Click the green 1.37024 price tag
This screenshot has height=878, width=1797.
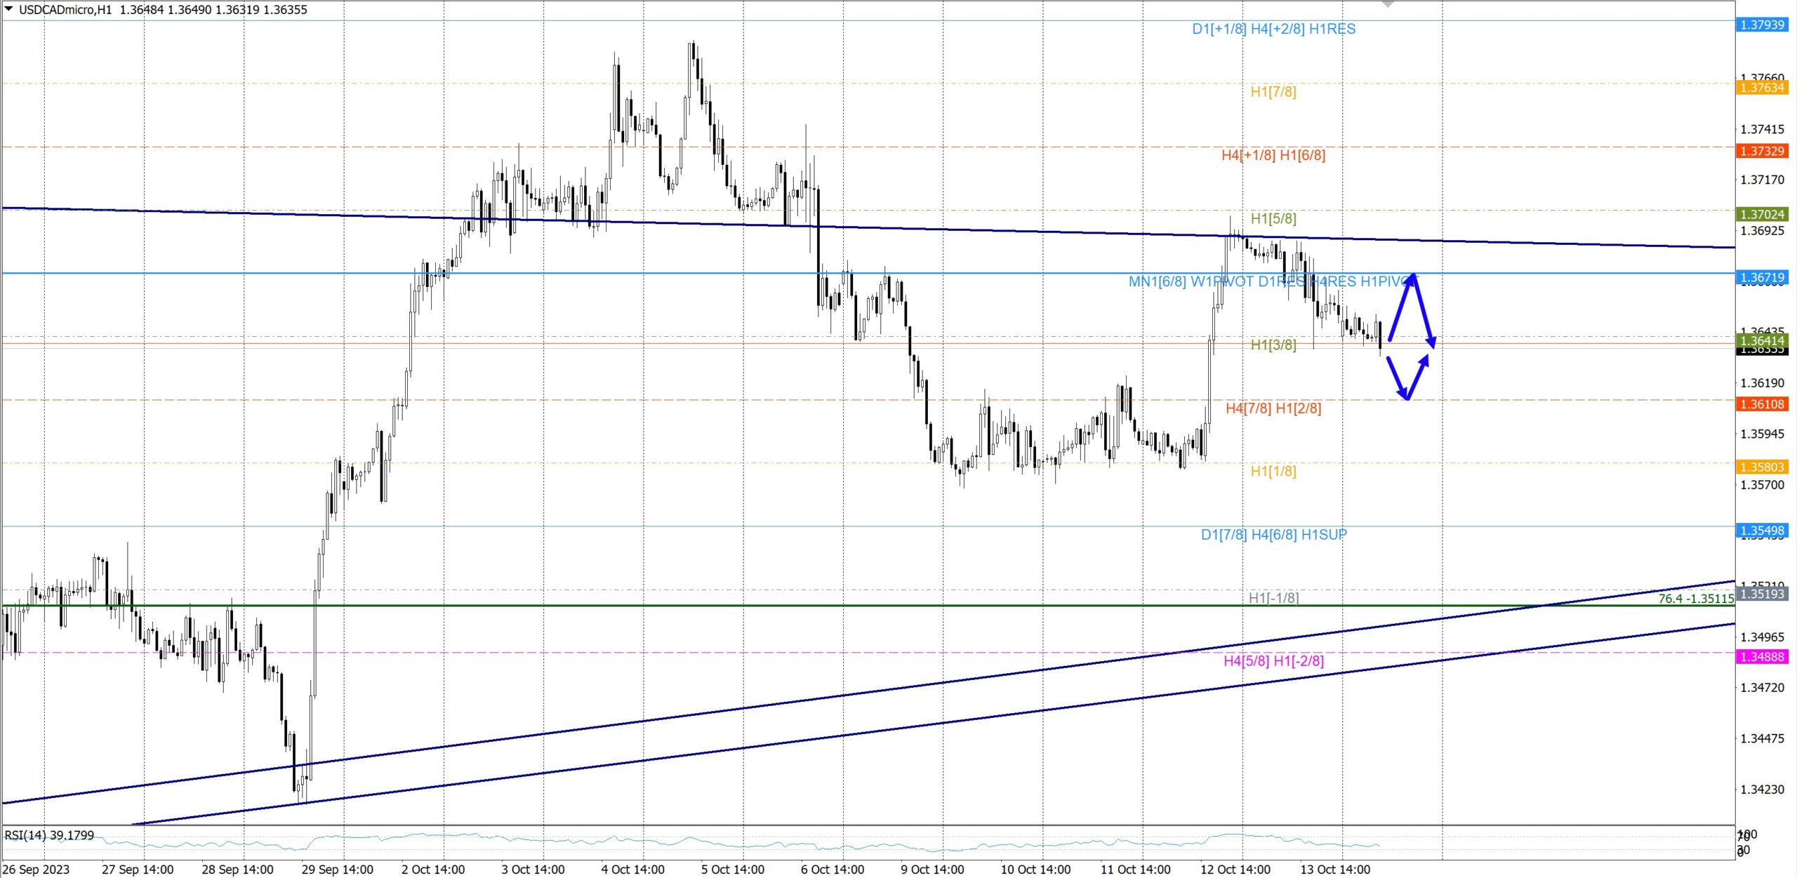(1762, 214)
